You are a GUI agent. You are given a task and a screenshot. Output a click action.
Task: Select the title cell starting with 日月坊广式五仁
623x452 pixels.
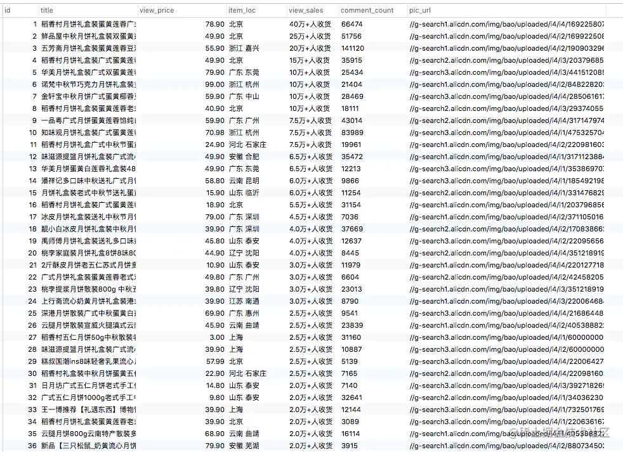click(88, 385)
